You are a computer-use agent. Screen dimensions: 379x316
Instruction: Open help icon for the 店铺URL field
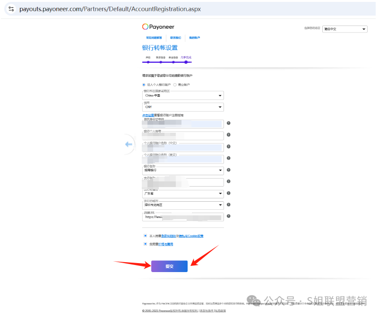point(228,216)
